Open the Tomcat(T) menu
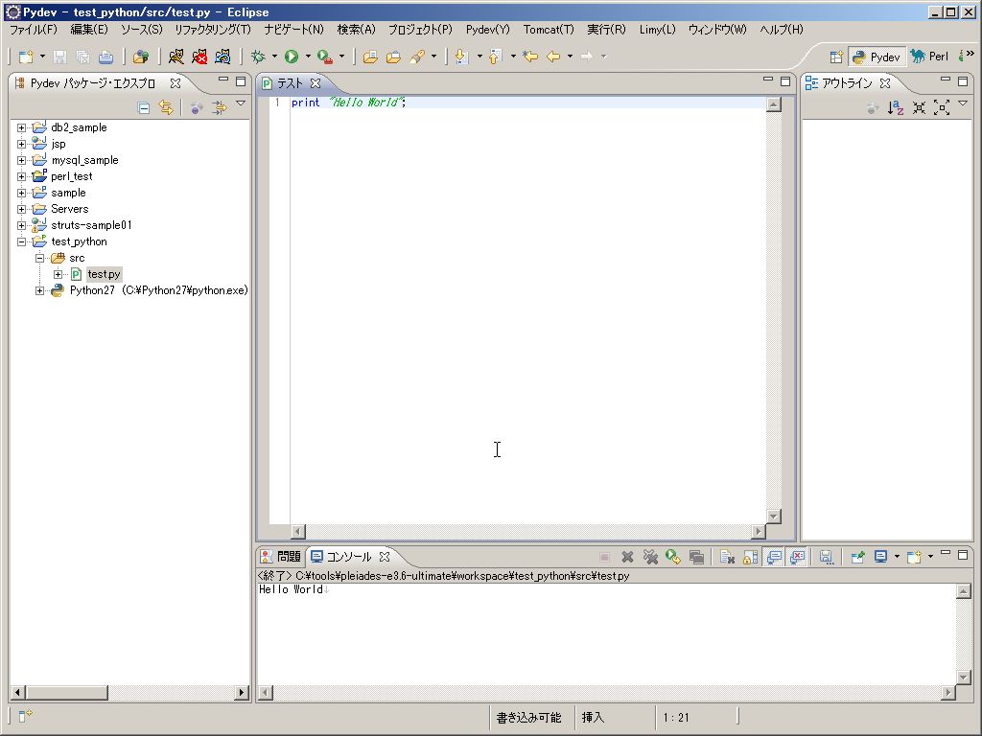Image resolution: width=982 pixels, height=736 pixels. click(549, 30)
